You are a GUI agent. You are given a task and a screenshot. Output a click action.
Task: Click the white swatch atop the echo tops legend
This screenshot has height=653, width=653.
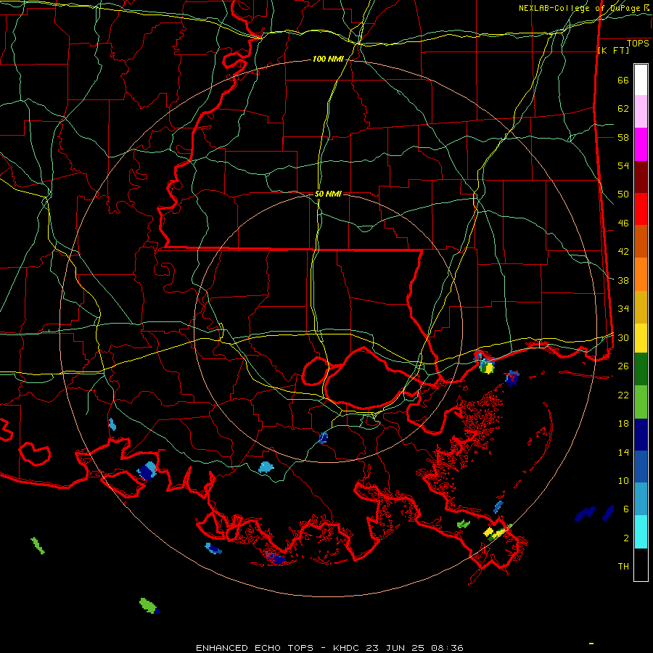click(641, 80)
